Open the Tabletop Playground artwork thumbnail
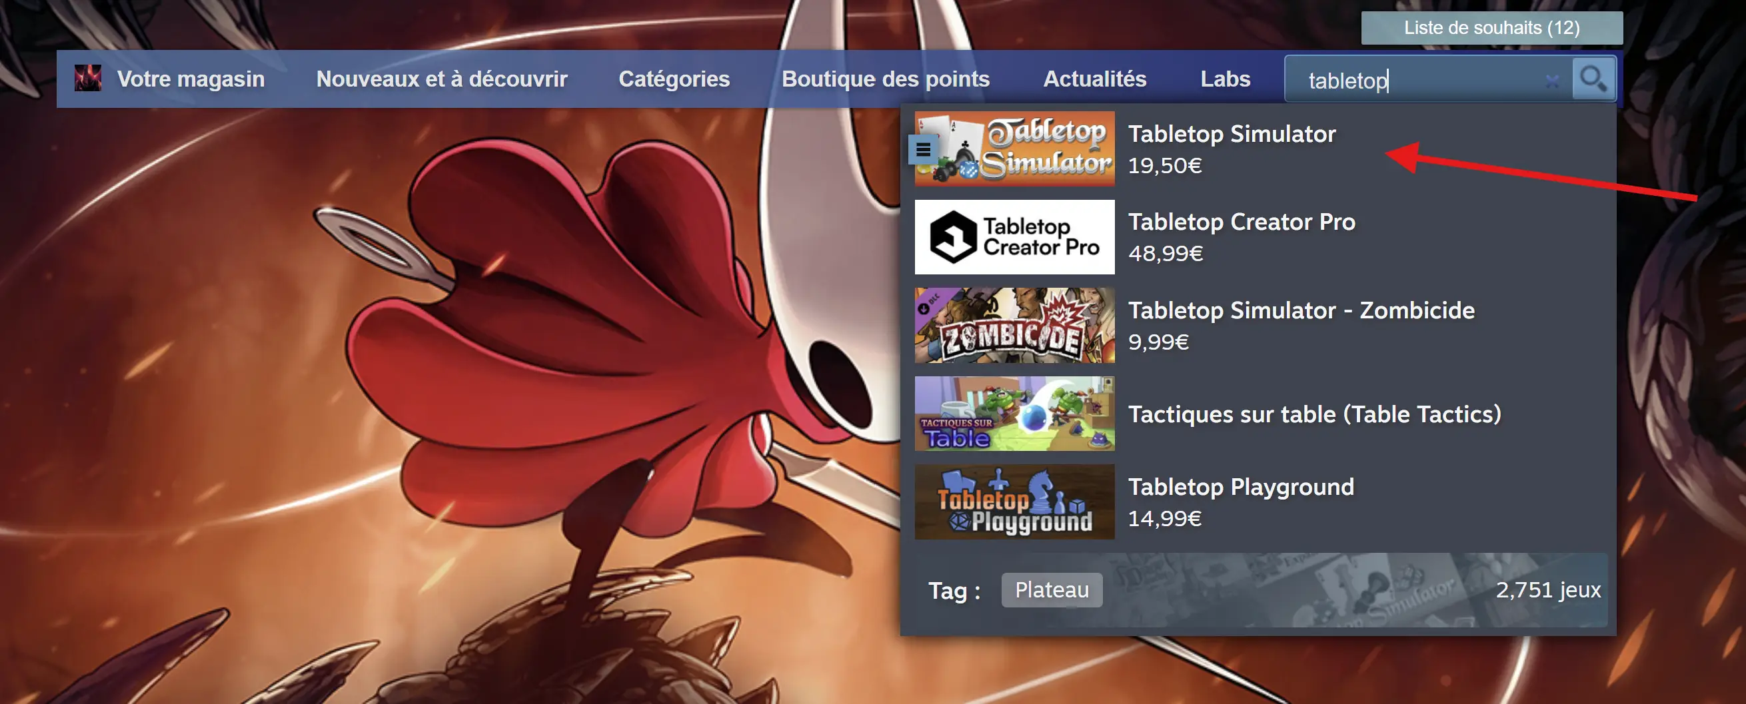Screen dimensions: 1746x704 (1014, 502)
